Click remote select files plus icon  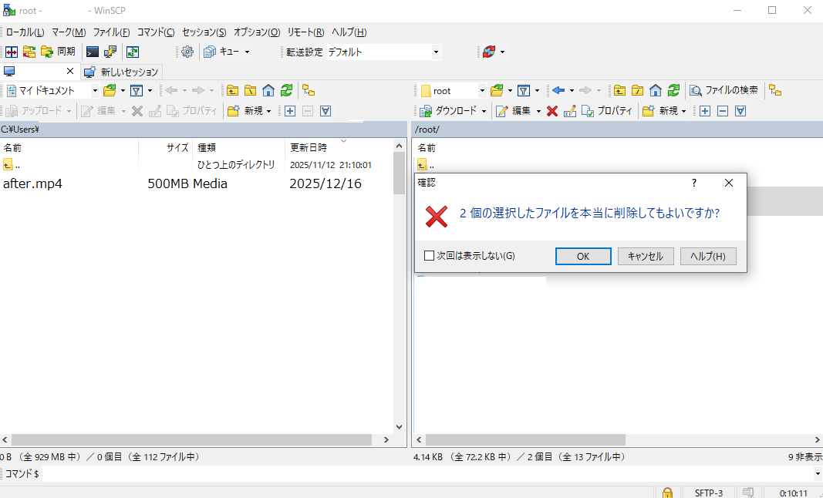coord(705,111)
